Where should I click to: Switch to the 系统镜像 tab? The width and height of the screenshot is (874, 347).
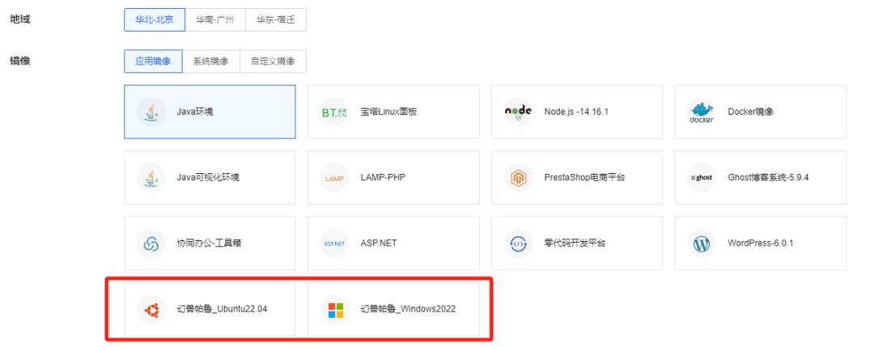click(210, 61)
